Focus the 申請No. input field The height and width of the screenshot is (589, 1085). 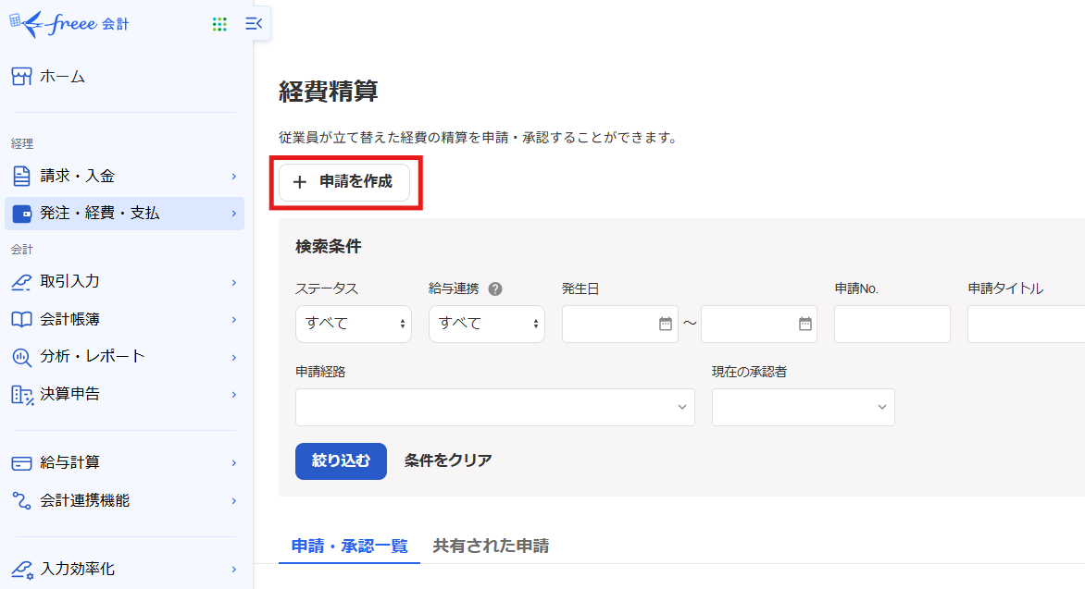click(892, 324)
